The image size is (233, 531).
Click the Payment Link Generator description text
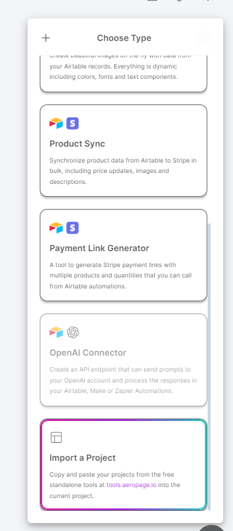pyautogui.click(x=120, y=276)
